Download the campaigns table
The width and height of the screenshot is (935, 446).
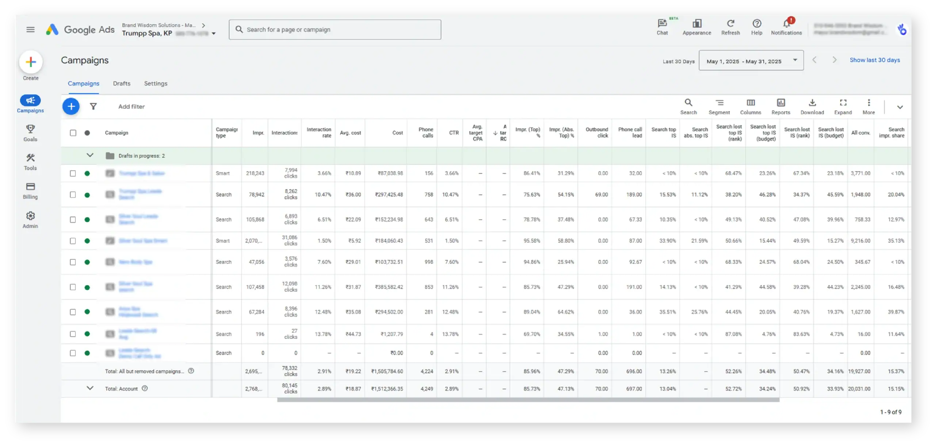point(812,107)
